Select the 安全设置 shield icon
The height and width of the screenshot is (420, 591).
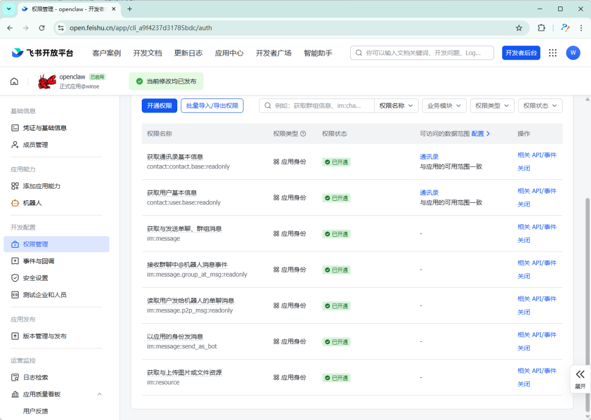[15, 277]
